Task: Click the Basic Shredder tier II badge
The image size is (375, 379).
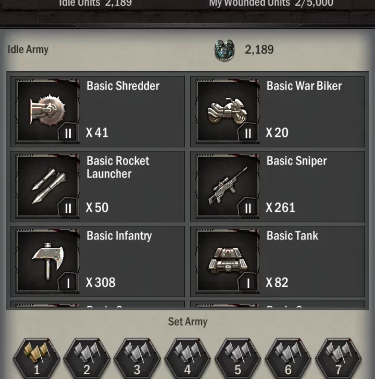Action: pos(68,133)
